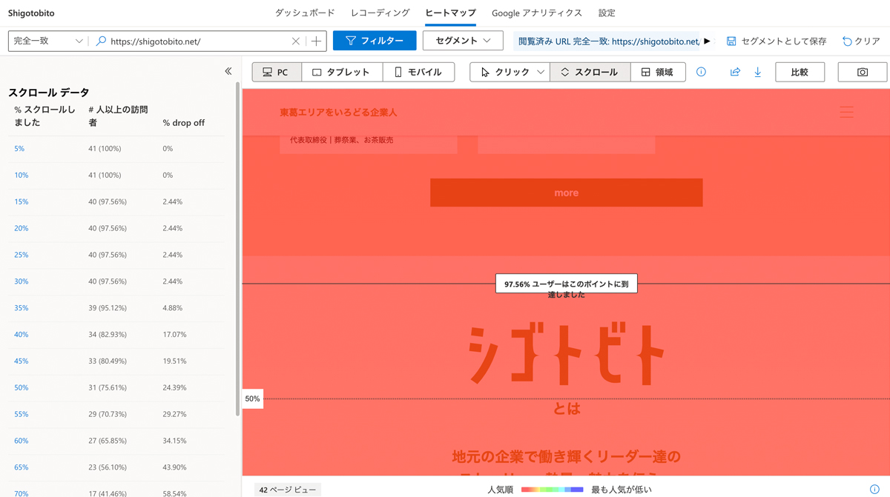Expand the セグメント dropdown
The height and width of the screenshot is (497, 890).
(x=463, y=41)
